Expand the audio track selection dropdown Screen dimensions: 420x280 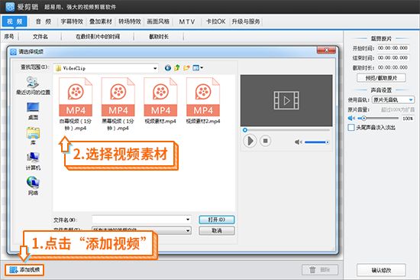[411, 100]
